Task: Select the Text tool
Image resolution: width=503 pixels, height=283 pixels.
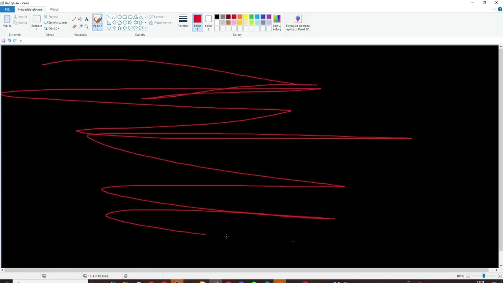Action: click(x=86, y=19)
